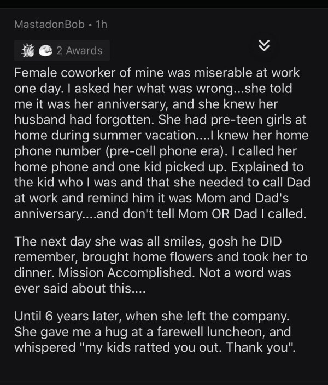Image resolution: width=328 pixels, height=385 pixels.
Task: Click the first award icon on the comment
Action: coord(25,50)
